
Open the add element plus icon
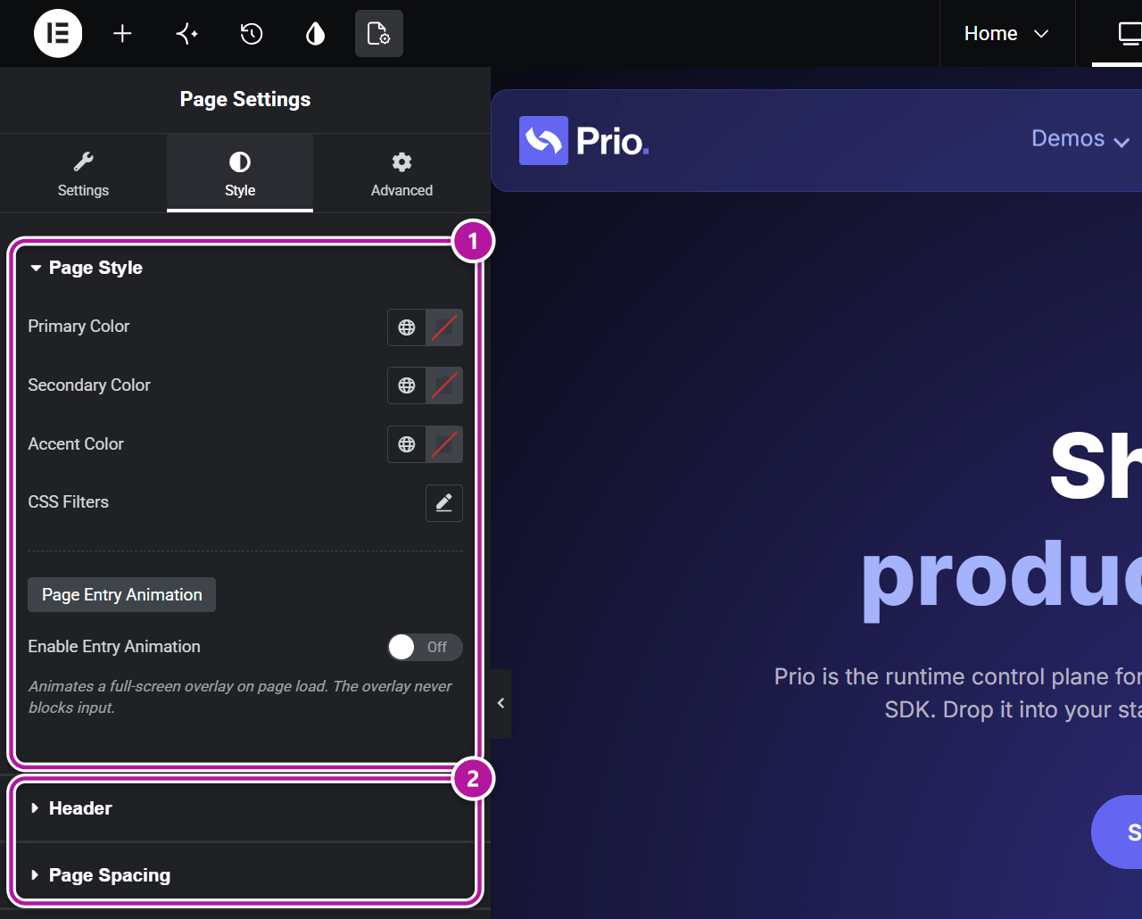click(x=122, y=33)
